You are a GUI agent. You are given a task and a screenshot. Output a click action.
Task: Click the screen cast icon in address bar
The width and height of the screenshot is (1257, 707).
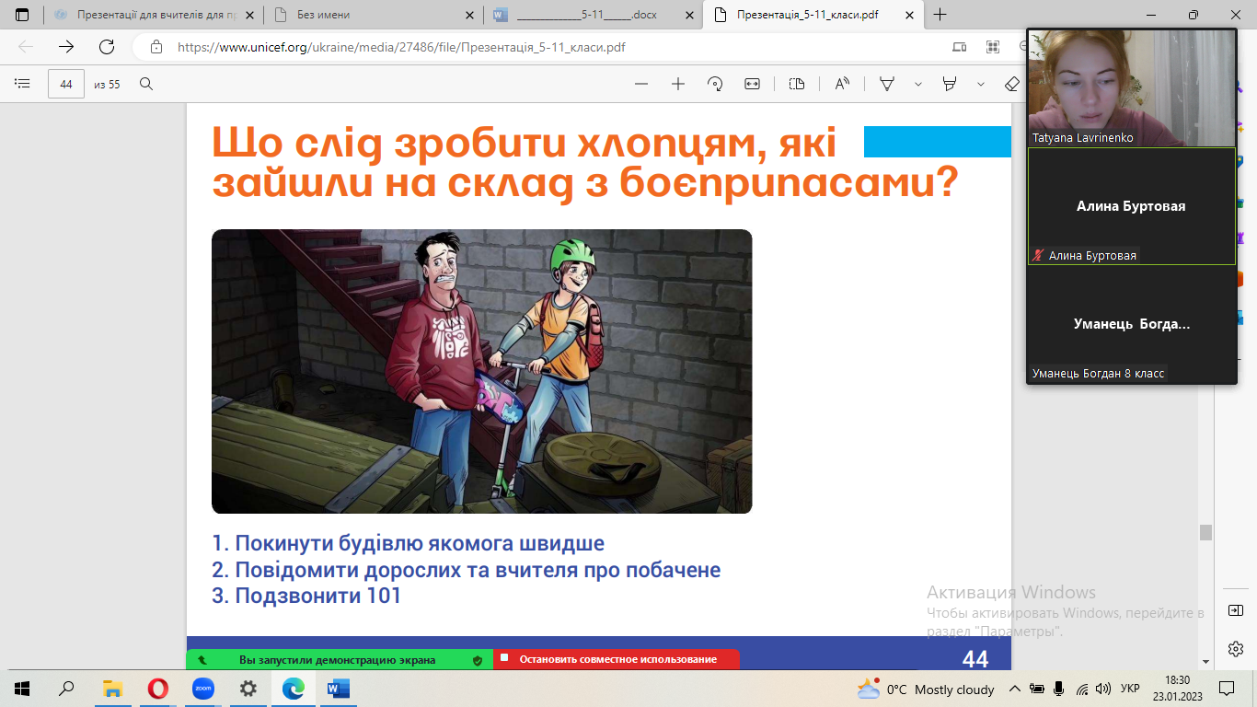pyautogui.click(x=960, y=47)
